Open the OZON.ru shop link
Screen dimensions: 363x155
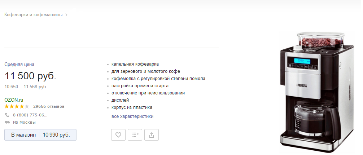pos(14,100)
